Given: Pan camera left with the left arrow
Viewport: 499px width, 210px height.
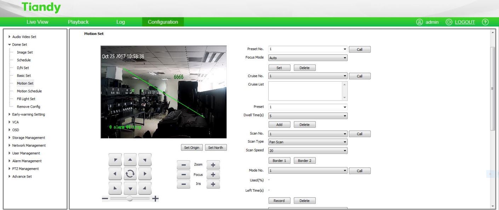Looking at the screenshot, I should click(x=115, y=174).
